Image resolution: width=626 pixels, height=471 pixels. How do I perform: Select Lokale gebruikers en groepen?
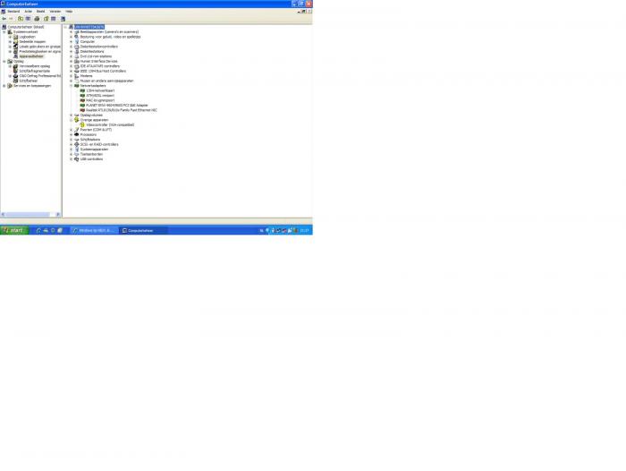40,47
